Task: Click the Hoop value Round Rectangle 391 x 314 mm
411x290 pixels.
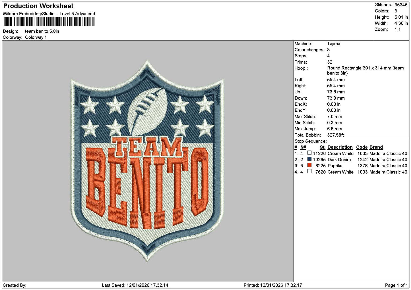Action: (x=365, y=71)
